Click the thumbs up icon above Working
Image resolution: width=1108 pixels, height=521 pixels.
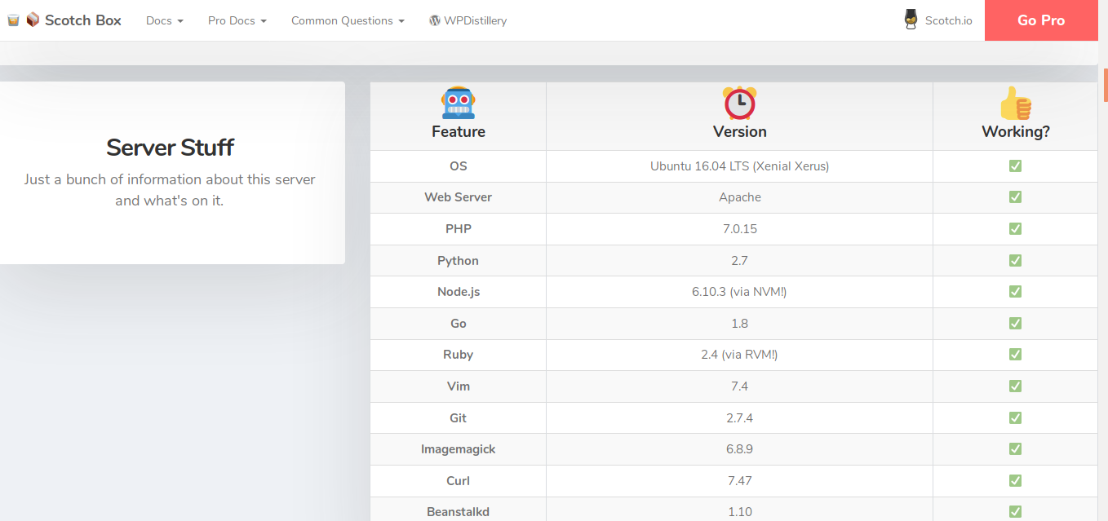click(x=1015, y=104)
